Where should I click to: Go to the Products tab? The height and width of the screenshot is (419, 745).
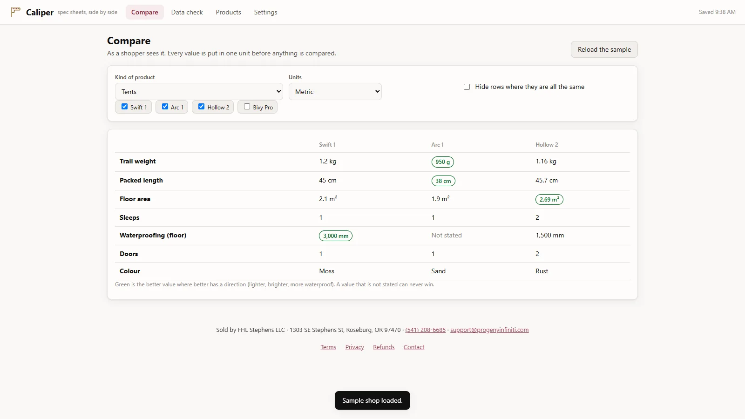pyautogui.click(x=229, y=12)
